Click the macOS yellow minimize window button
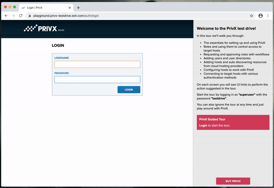 coord(10,7)
